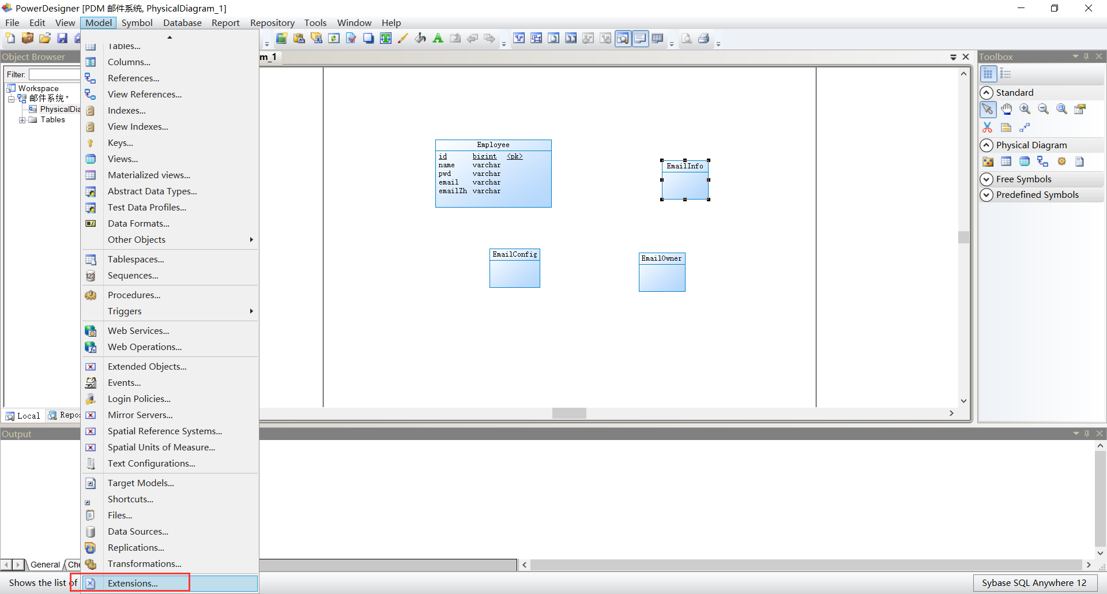Pick the Grabber hand tool
Image resolution: width=1107 pixels, height=594 pixels.
1007,109
